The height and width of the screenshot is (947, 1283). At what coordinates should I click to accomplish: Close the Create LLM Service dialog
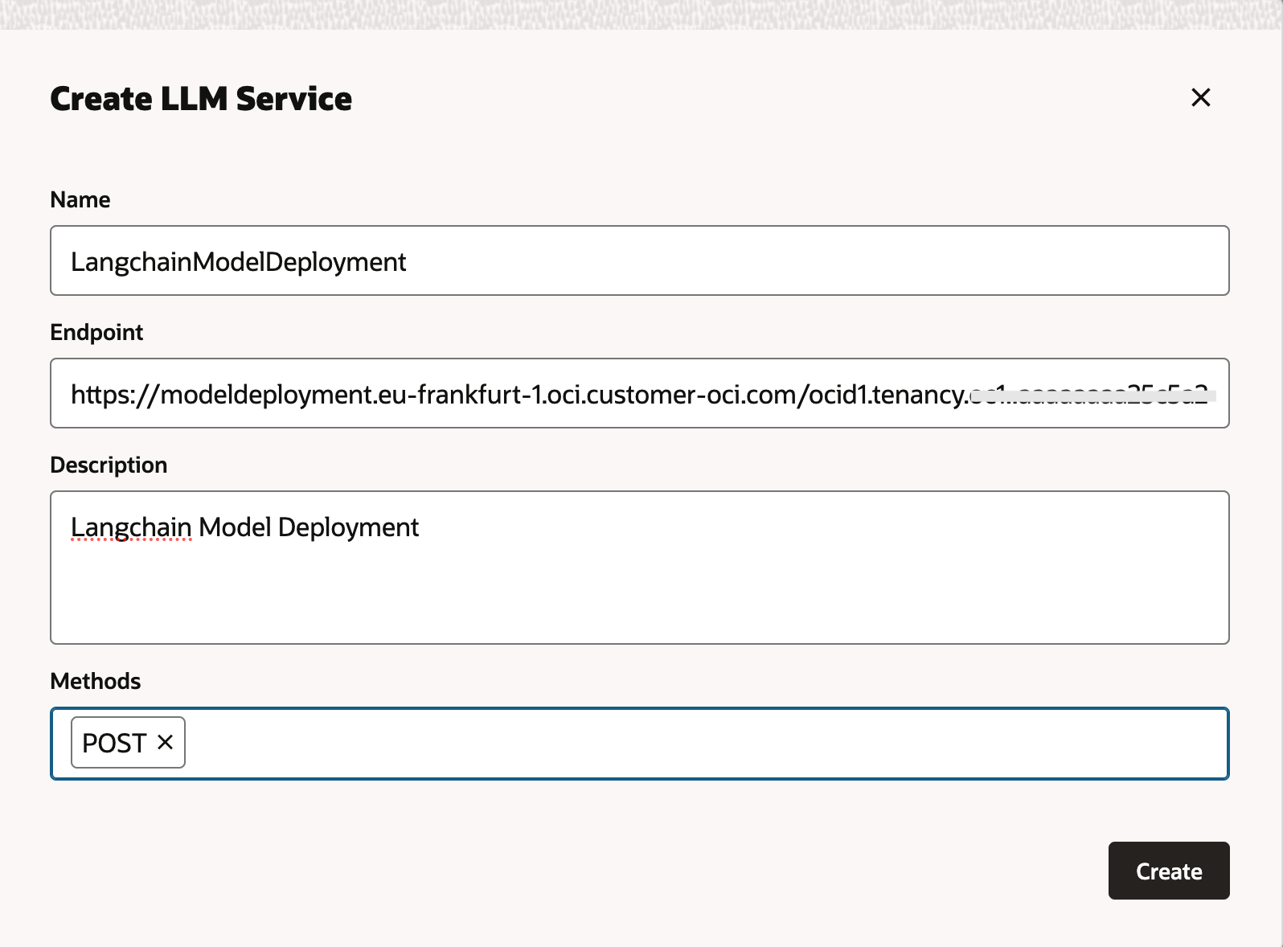tap(1200, 97)
